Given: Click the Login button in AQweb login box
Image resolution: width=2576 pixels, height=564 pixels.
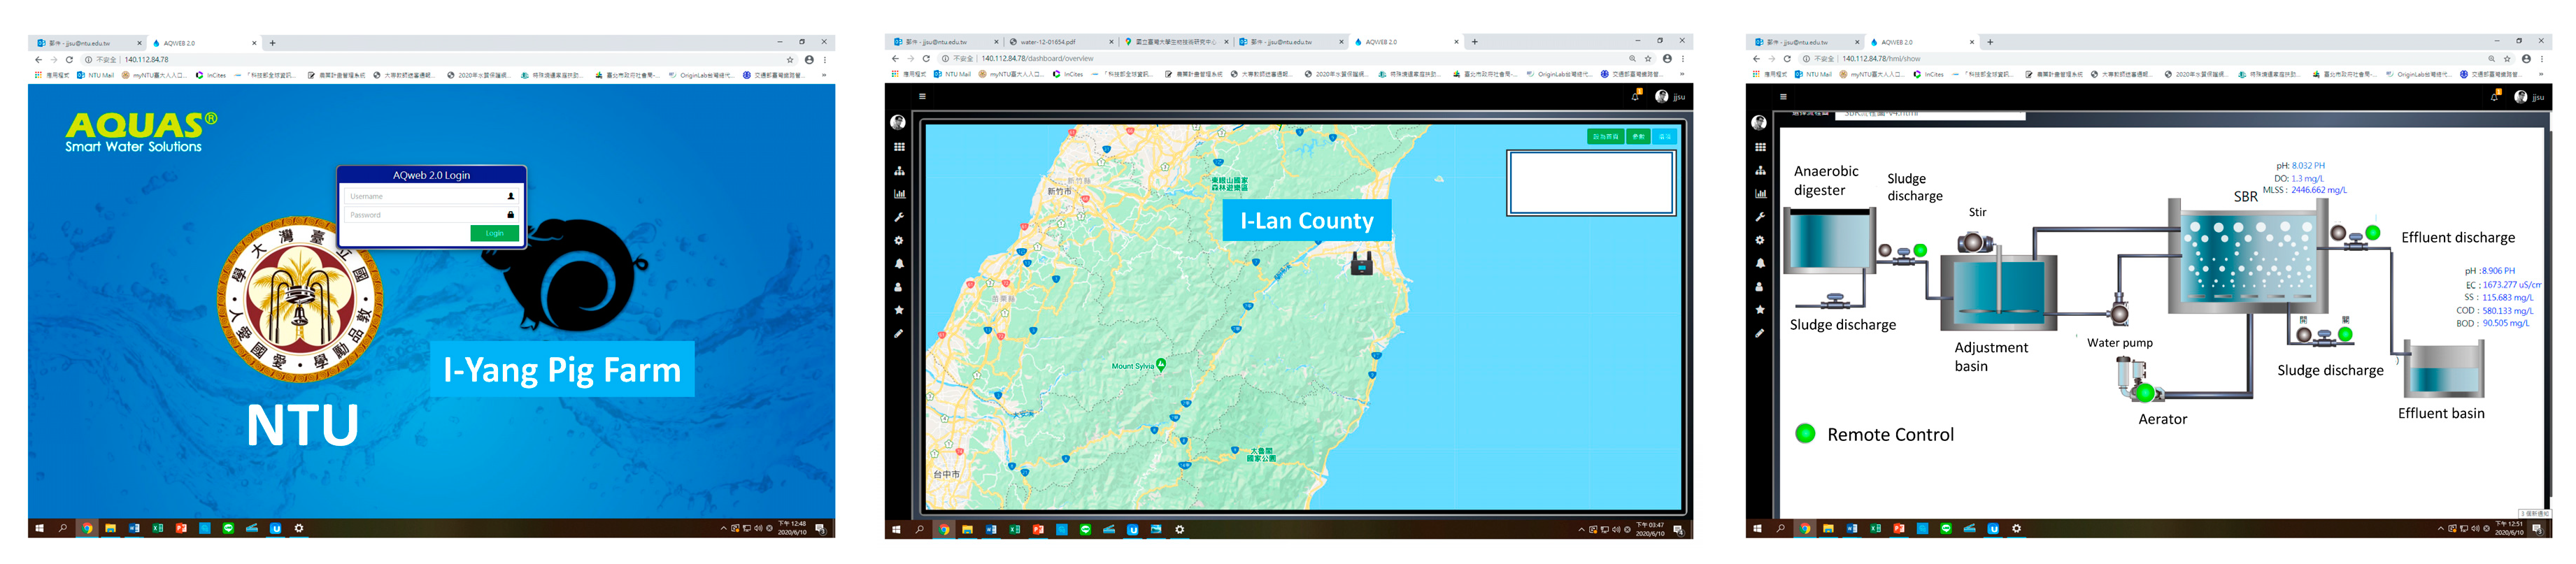Looking at the screenshot, I should [x=494, y=233].
